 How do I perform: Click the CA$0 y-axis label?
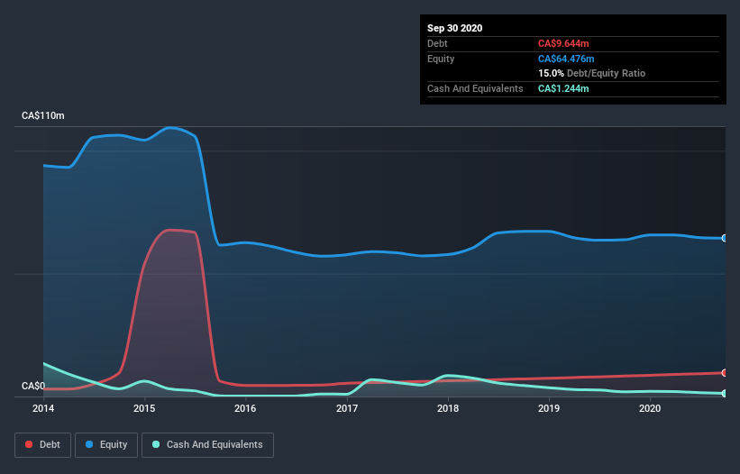[33, 386]
